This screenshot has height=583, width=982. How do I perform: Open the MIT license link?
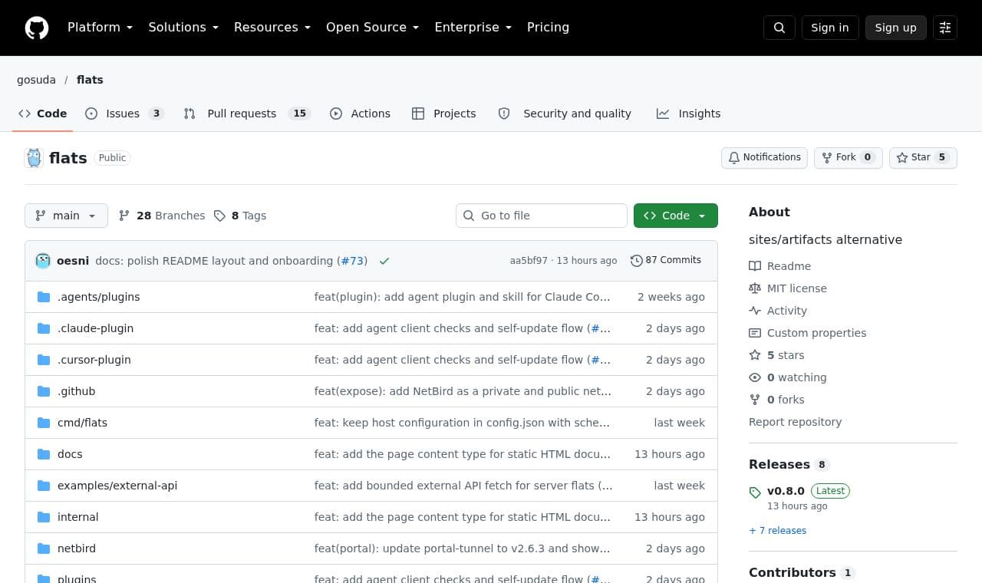(788, 288)
